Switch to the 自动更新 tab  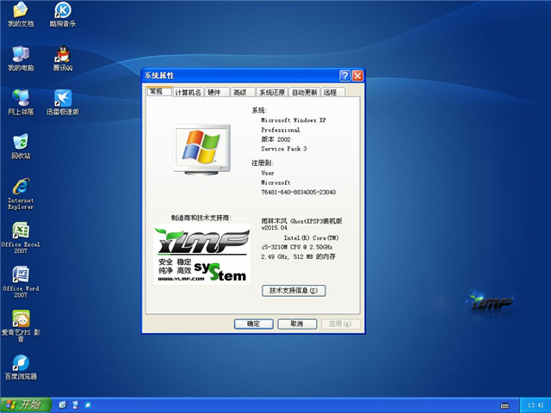click(x=305, y=92)
